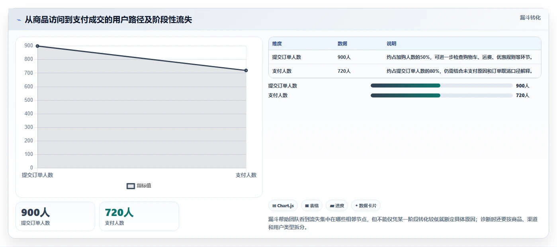The height and width of the screenshot is (247, 557).
Task: Click the 720人 value beside progress bar
Action: click(522, 95)
